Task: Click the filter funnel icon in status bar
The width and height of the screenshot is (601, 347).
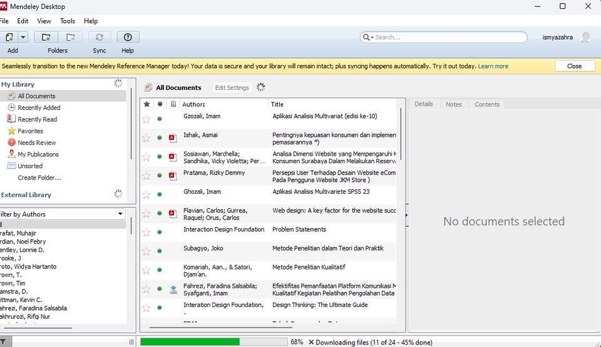Action: pos(4,342)
